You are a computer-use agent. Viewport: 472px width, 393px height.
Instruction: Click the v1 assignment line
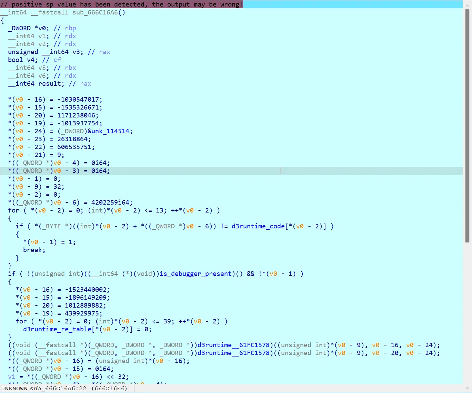(x=68, y=377)
